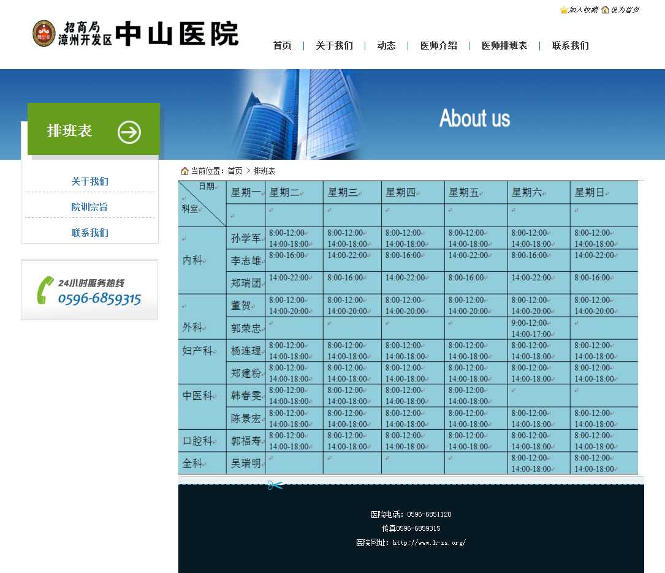Viewport: 665px width, 573px height.
Task: Open 医师排班表 from the top menu
Action: point(504,46)
